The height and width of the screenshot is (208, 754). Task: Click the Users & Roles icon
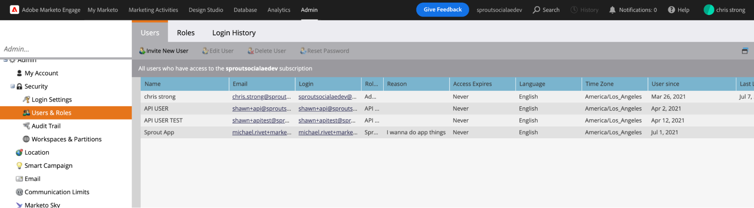point(26,113)
